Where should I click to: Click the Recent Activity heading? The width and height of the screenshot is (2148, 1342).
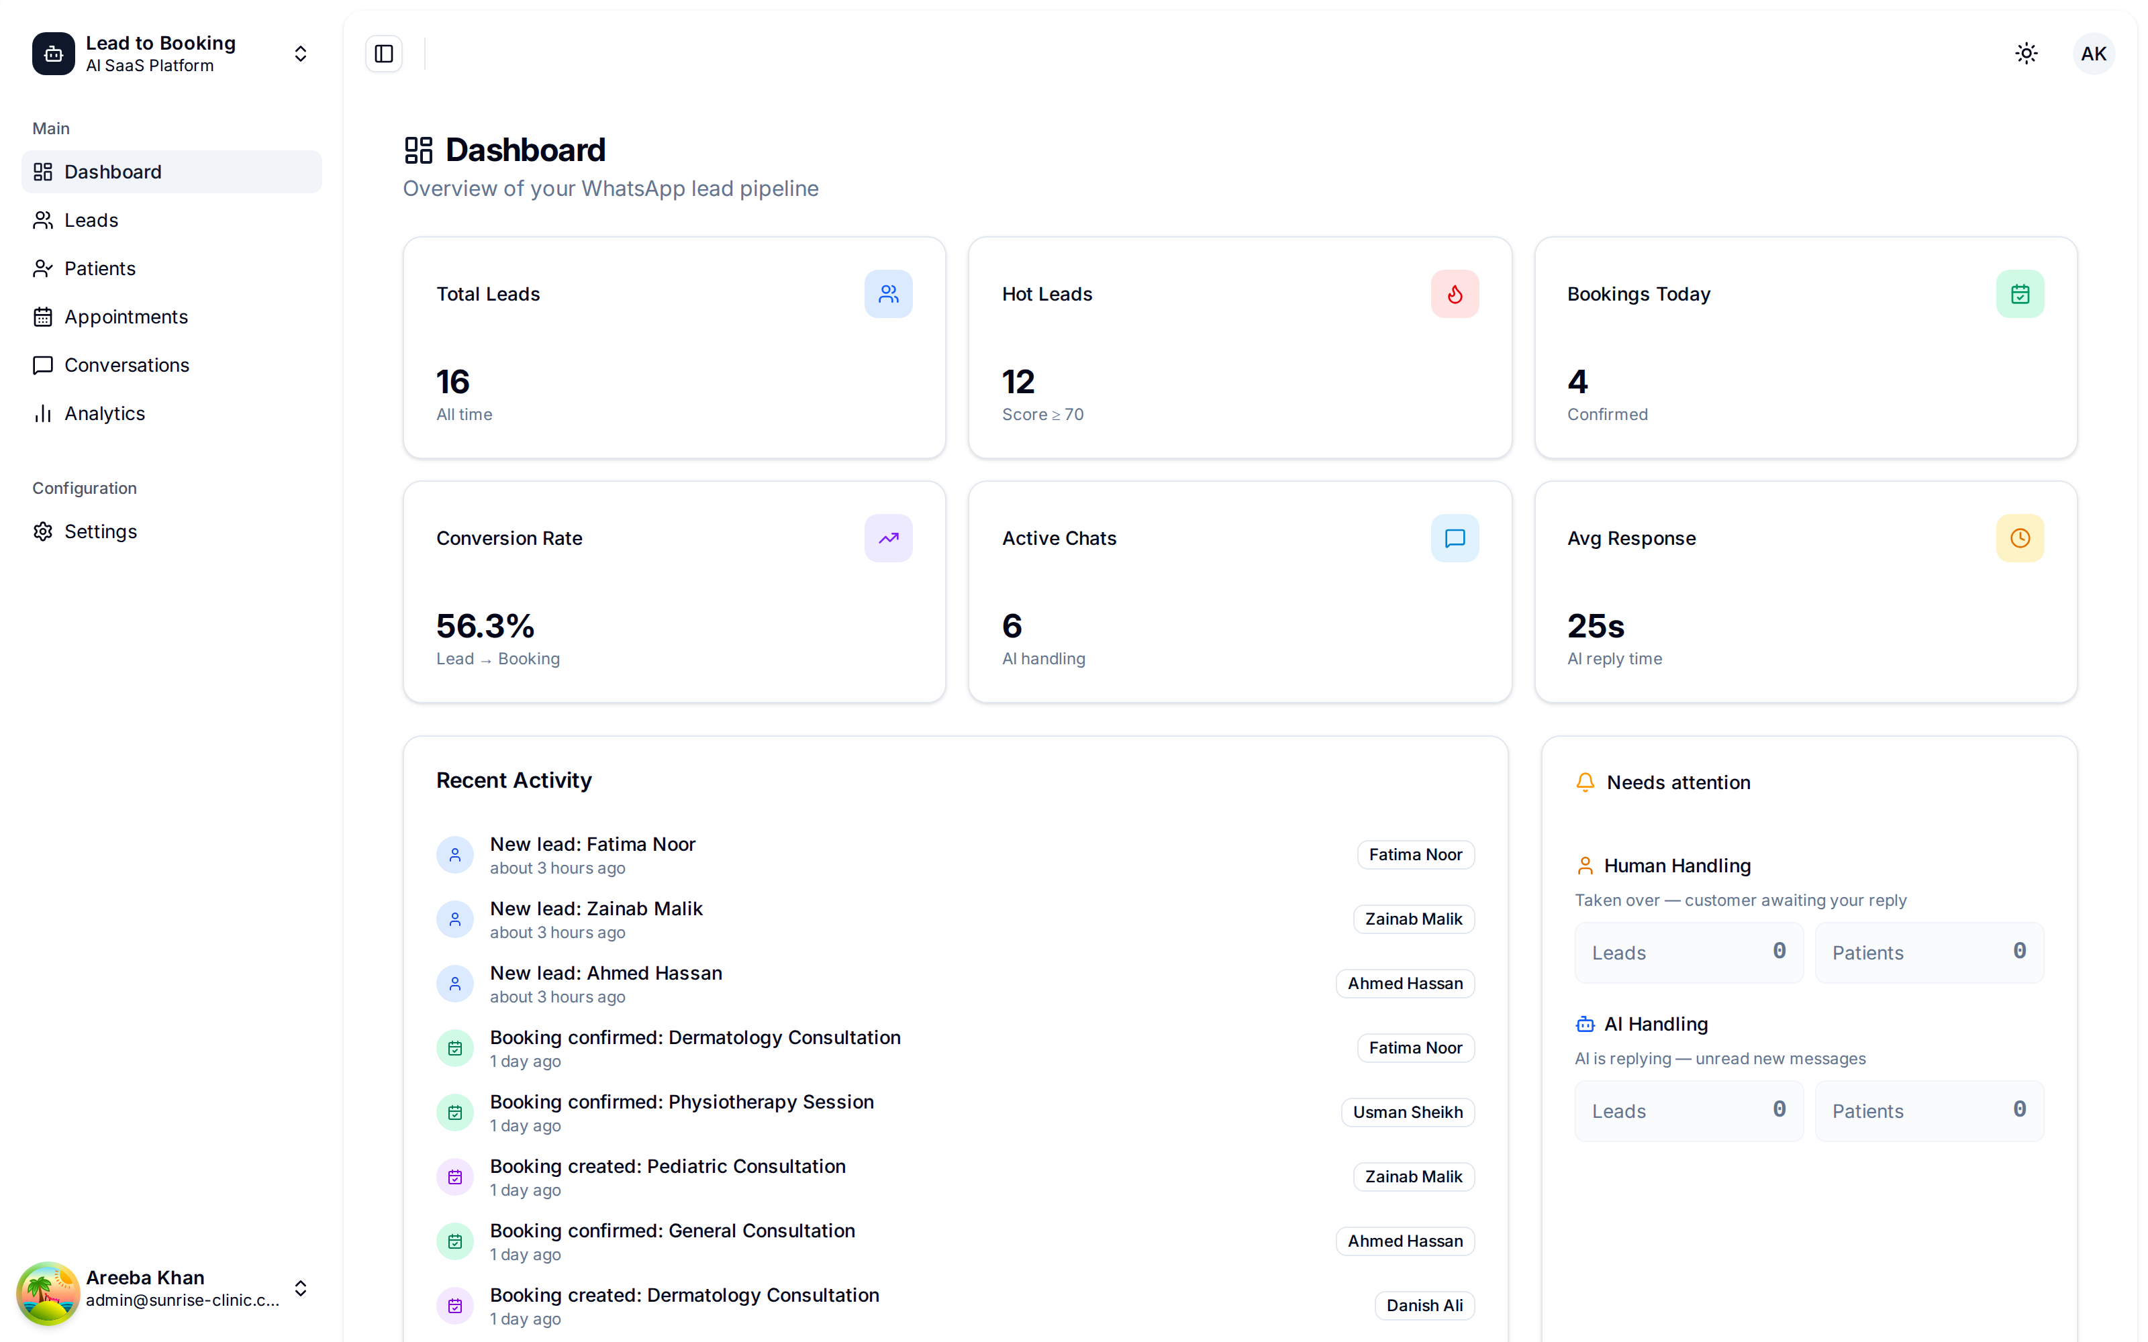point(514,780)
